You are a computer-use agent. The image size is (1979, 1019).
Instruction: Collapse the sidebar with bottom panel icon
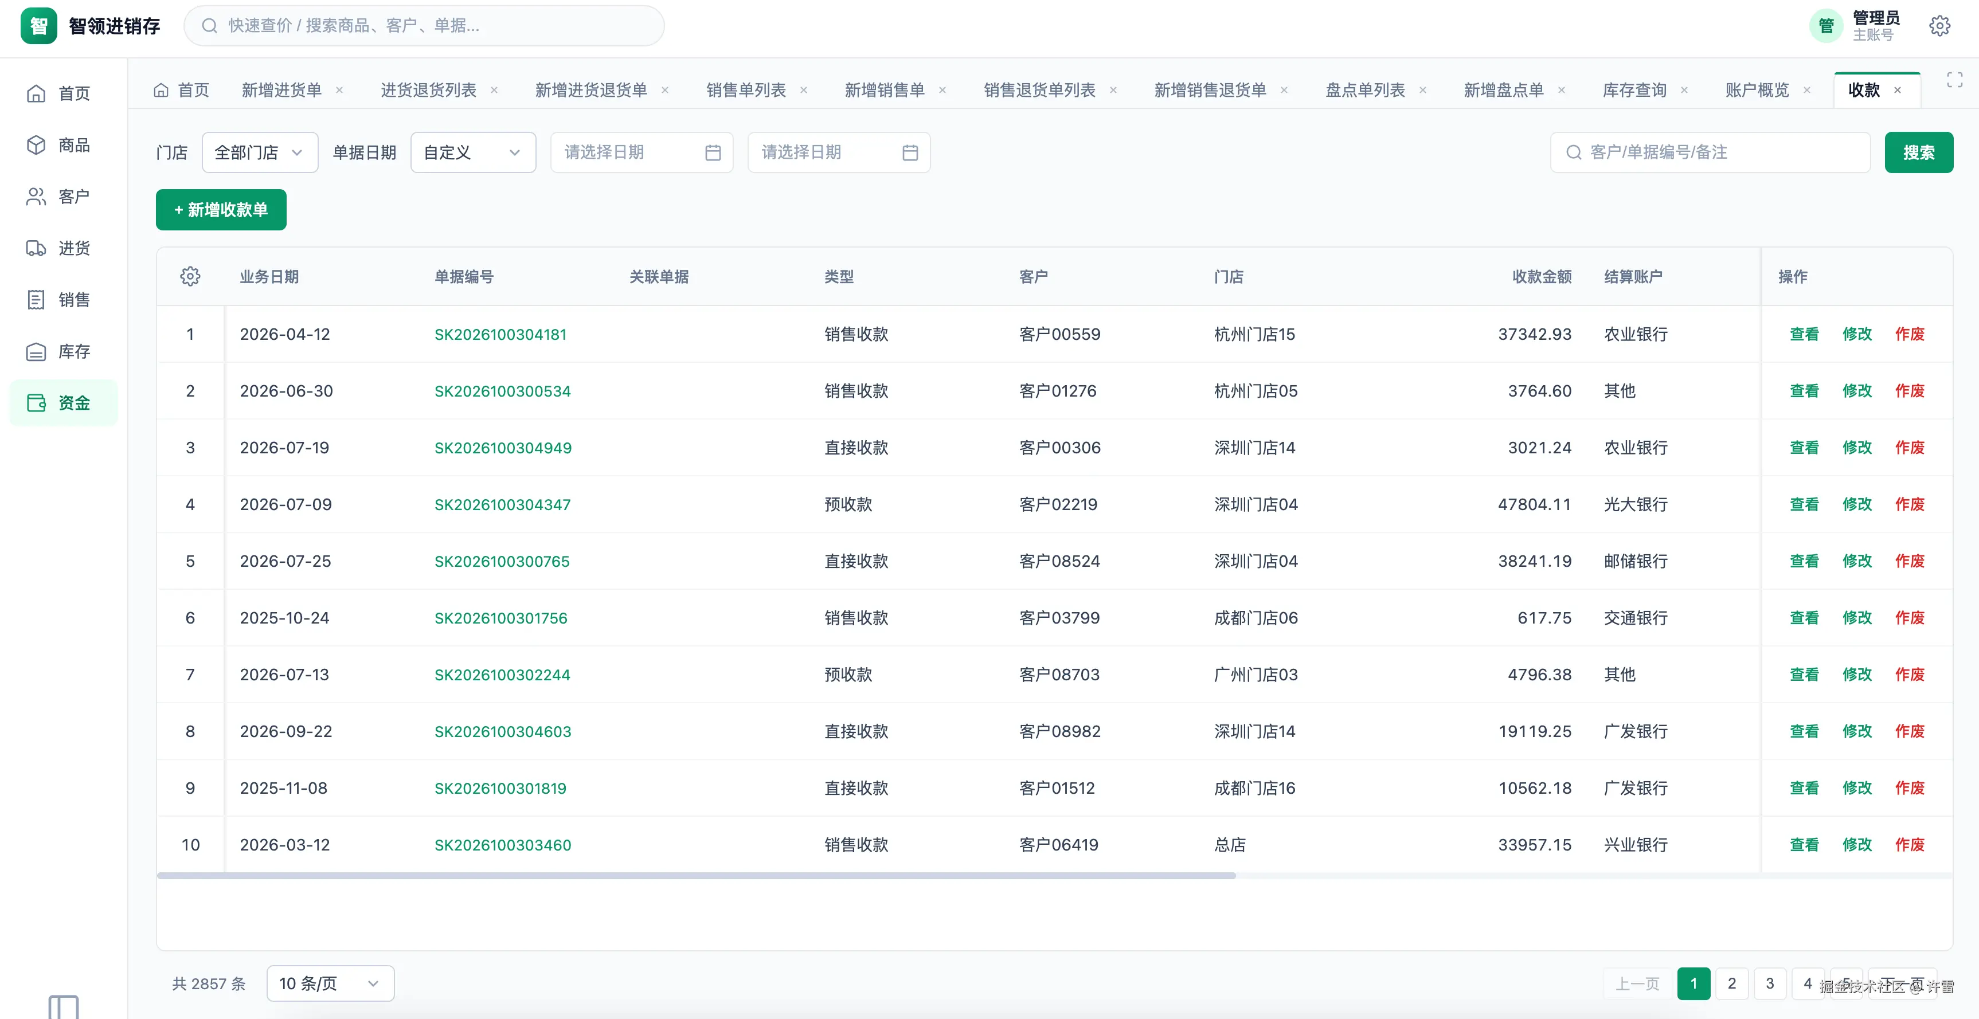point(63,1007)
